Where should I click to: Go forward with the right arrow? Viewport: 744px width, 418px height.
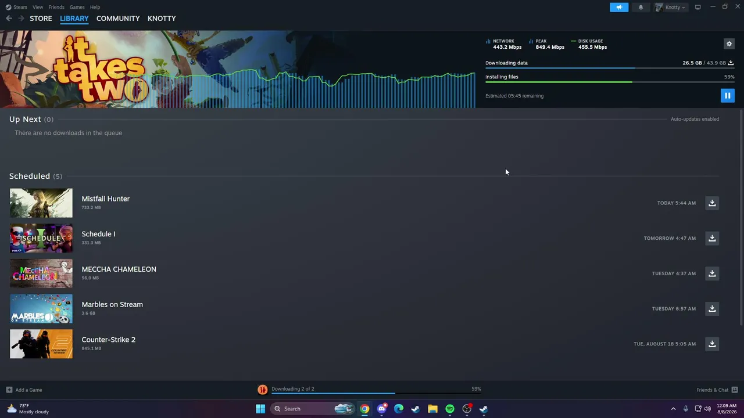pyautogui.click(x=21, y=19)
